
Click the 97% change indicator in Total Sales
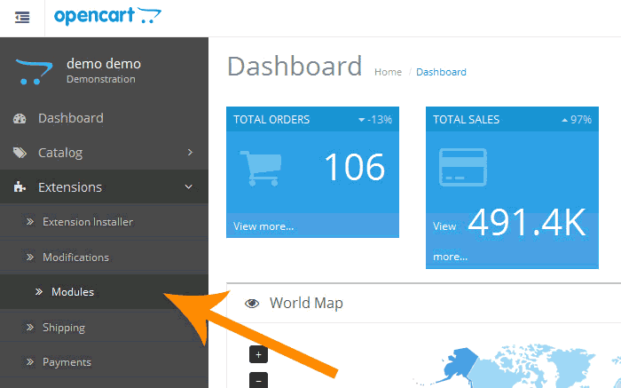point(577,120)
